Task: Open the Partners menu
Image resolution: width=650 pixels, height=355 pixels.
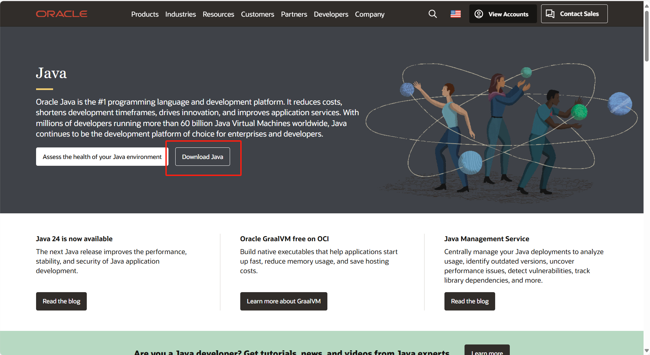Action: [x=294, y=14]
